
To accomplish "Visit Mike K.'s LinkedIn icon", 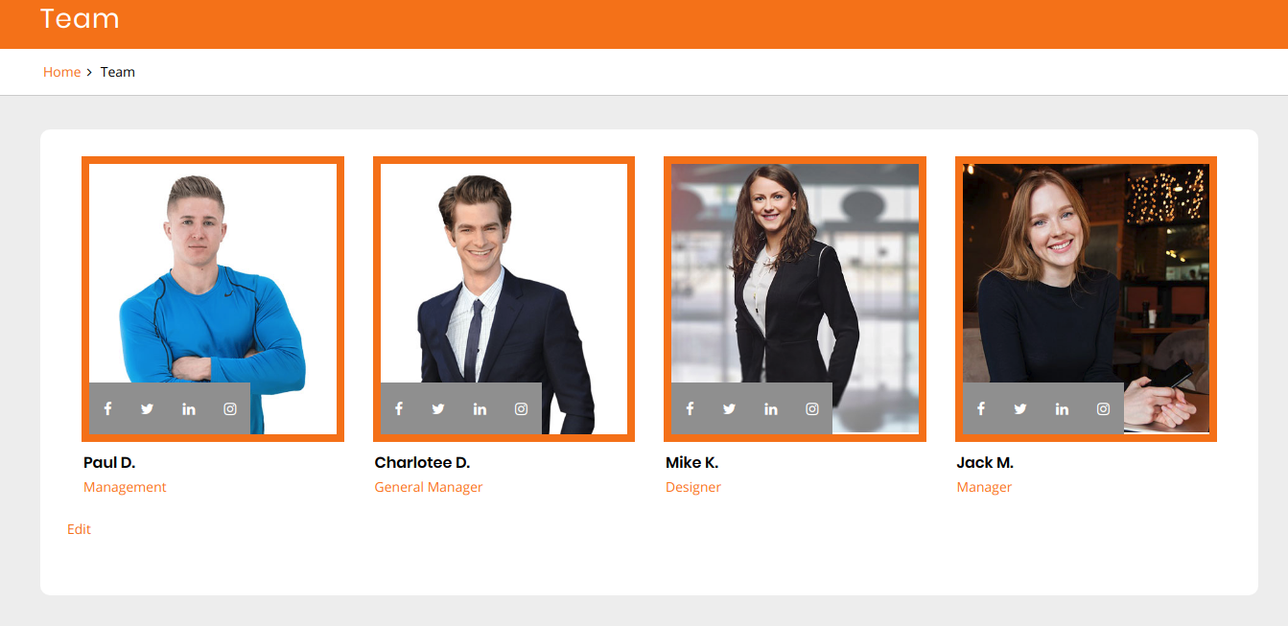I will [x=771, y=408].
